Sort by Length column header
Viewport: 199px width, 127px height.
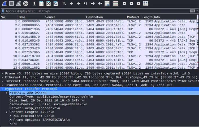click(x=148, y=17)
